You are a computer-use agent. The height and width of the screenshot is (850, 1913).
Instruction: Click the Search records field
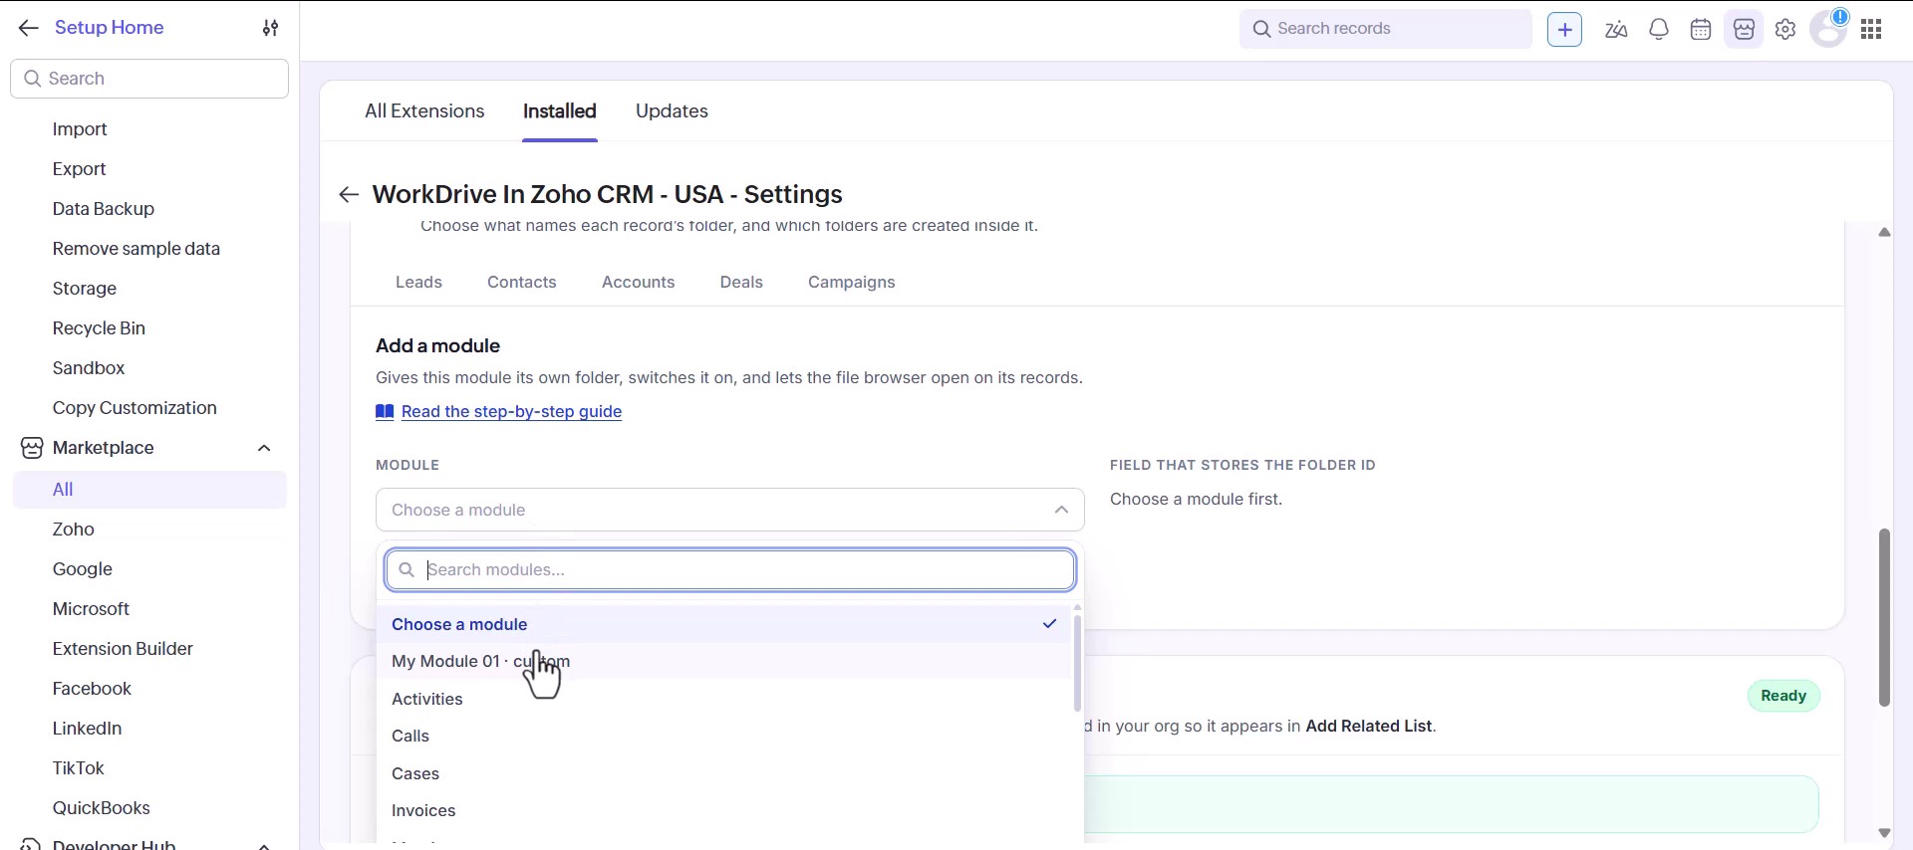click(x=1385, y=29)
